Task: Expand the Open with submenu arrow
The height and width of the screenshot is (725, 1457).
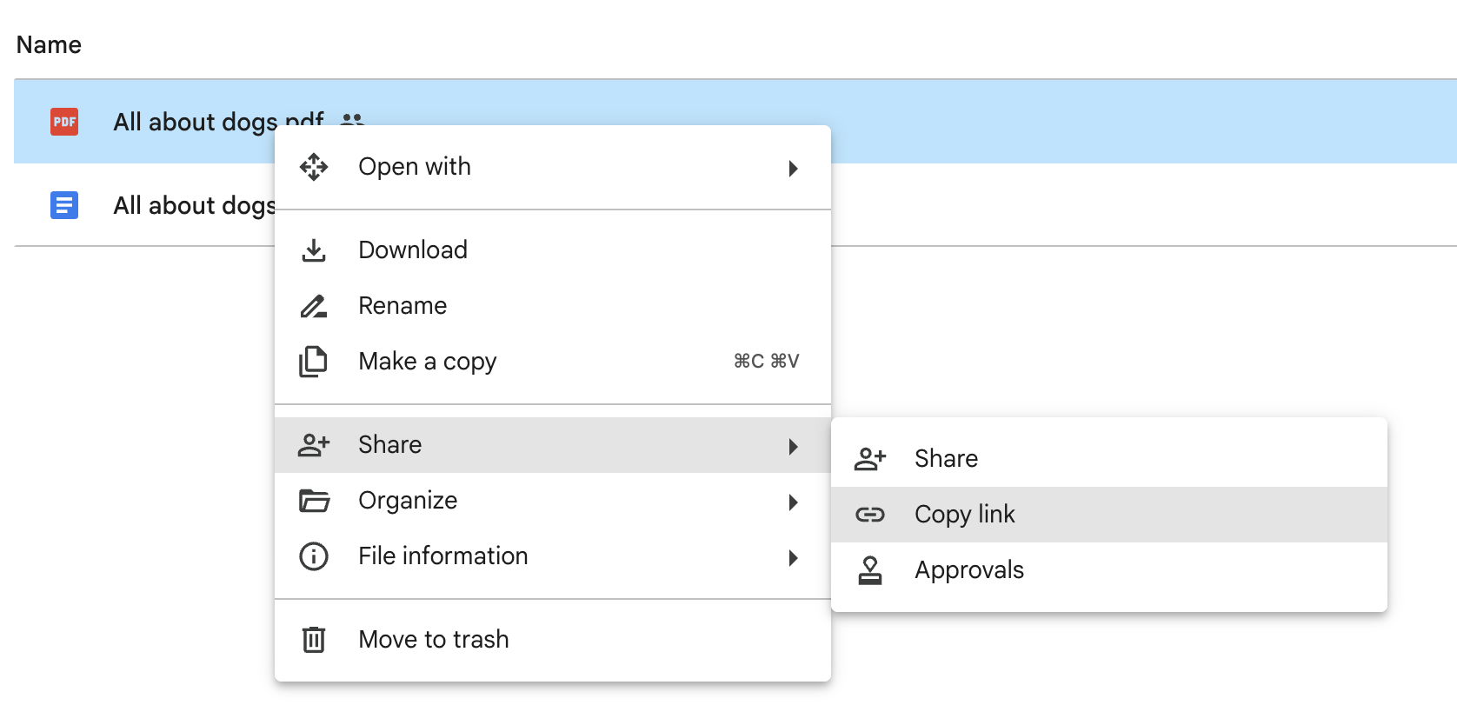Action: [x=793, y=169]
